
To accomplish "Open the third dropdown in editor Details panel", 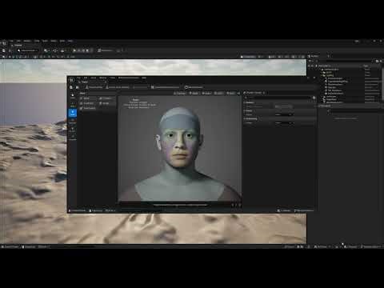I will (x=284, y=122).
